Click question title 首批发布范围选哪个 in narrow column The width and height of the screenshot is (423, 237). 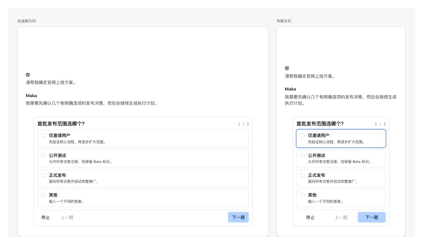(x=320, y=124)
